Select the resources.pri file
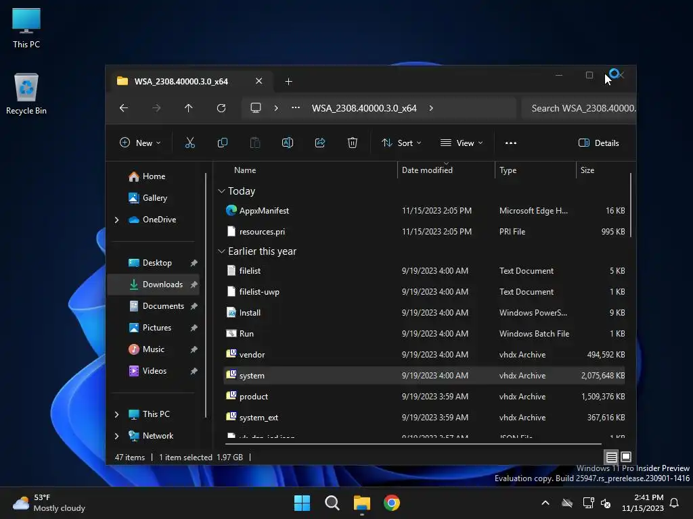This screenshot has height=519, width=693. coord(424,231)
